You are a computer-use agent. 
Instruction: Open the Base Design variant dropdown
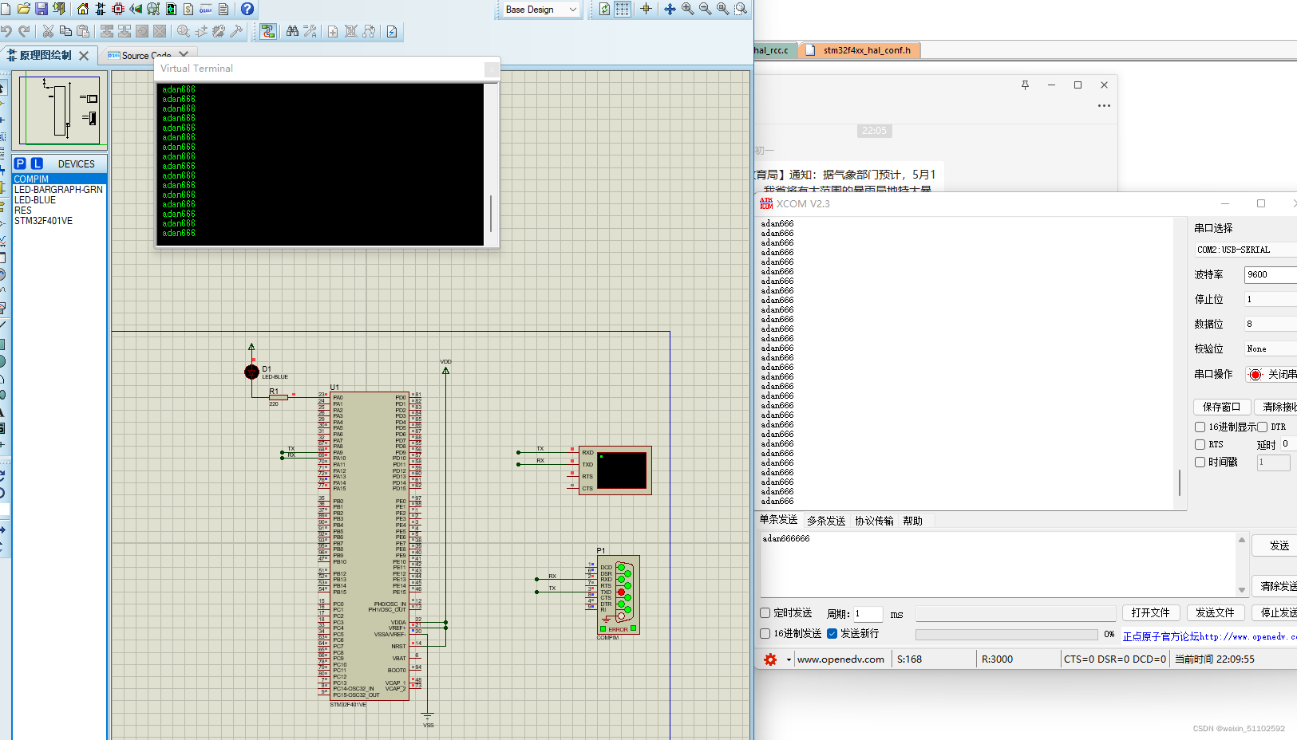coord(541,10)
